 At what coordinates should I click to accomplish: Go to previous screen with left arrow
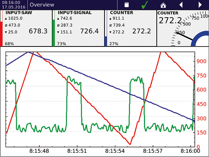coord(181,5)
